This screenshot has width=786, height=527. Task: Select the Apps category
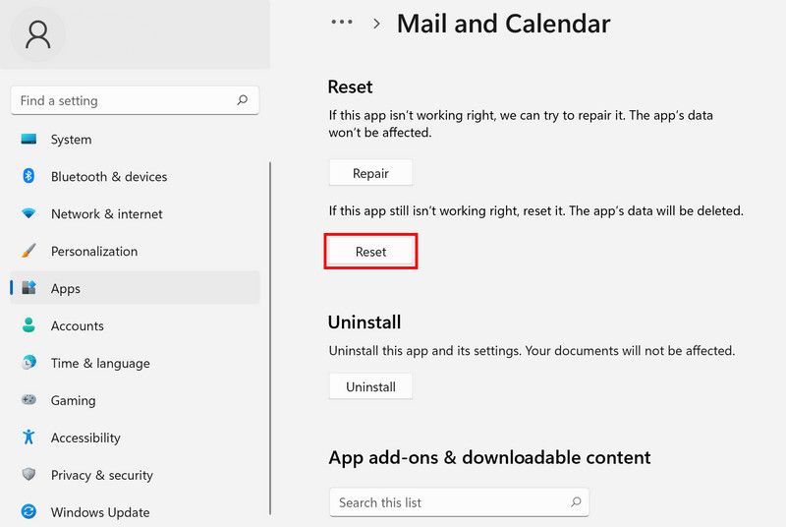pos(135,288)
